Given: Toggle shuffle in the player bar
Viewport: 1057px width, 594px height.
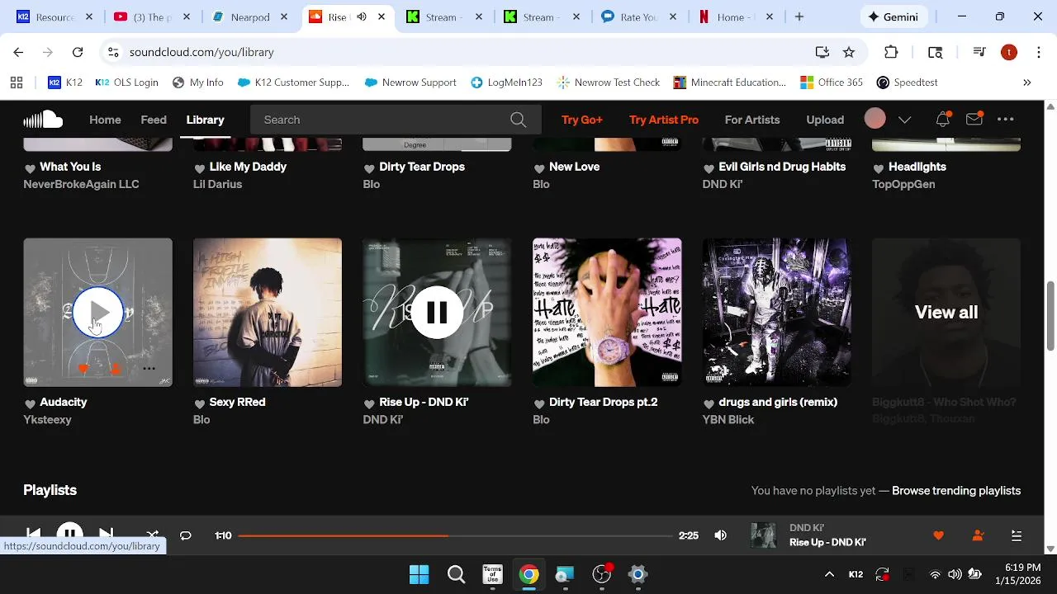Looking at the screenshot, I should (x=153, y=535).
